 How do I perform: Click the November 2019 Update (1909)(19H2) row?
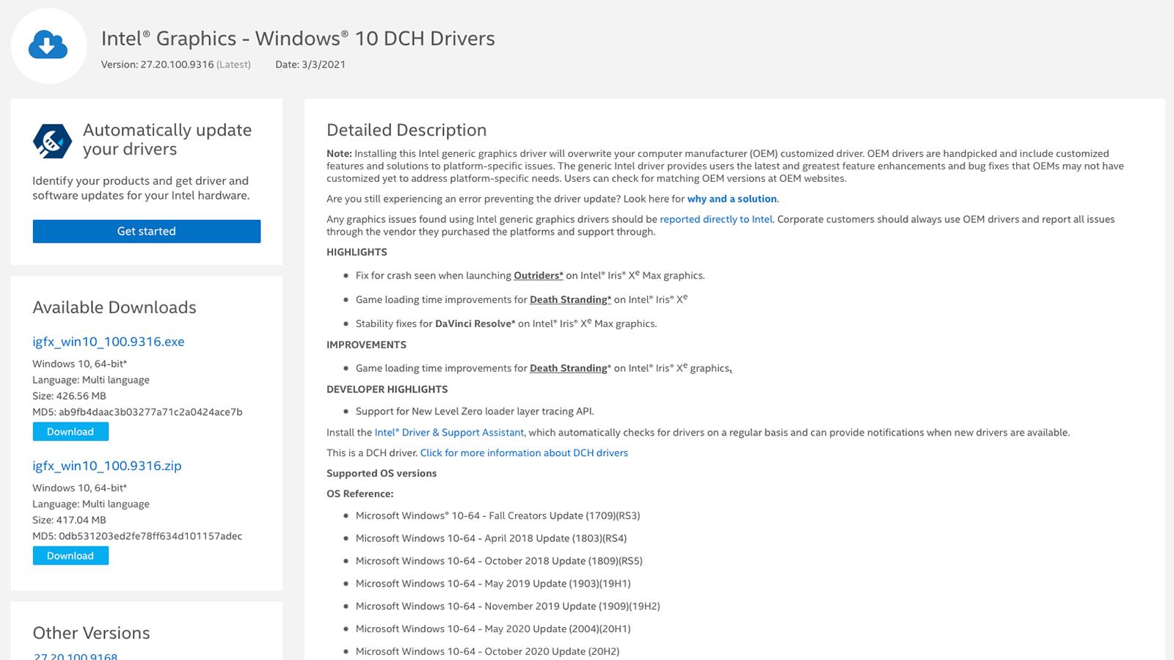508,606
